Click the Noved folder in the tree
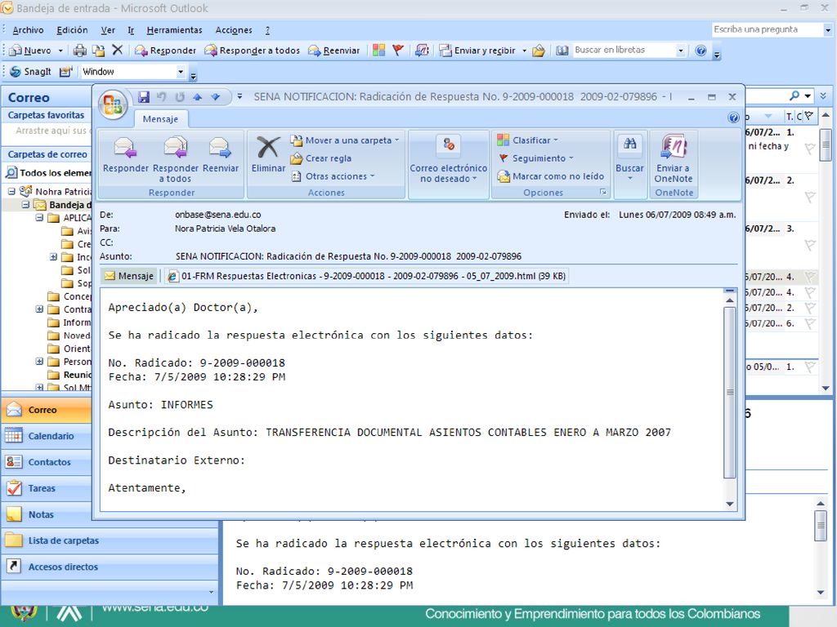Image resolution: width=837 pixels, height=627 pixels. [69, 336]
